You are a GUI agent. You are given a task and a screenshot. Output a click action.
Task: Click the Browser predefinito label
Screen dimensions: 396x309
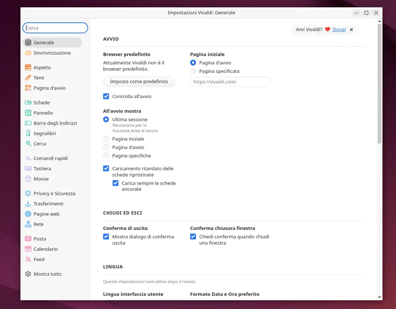pos(127,54)
